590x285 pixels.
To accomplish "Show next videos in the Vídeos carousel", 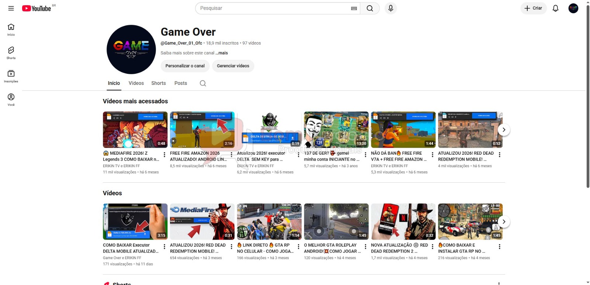I will click(x=504, y=222).
